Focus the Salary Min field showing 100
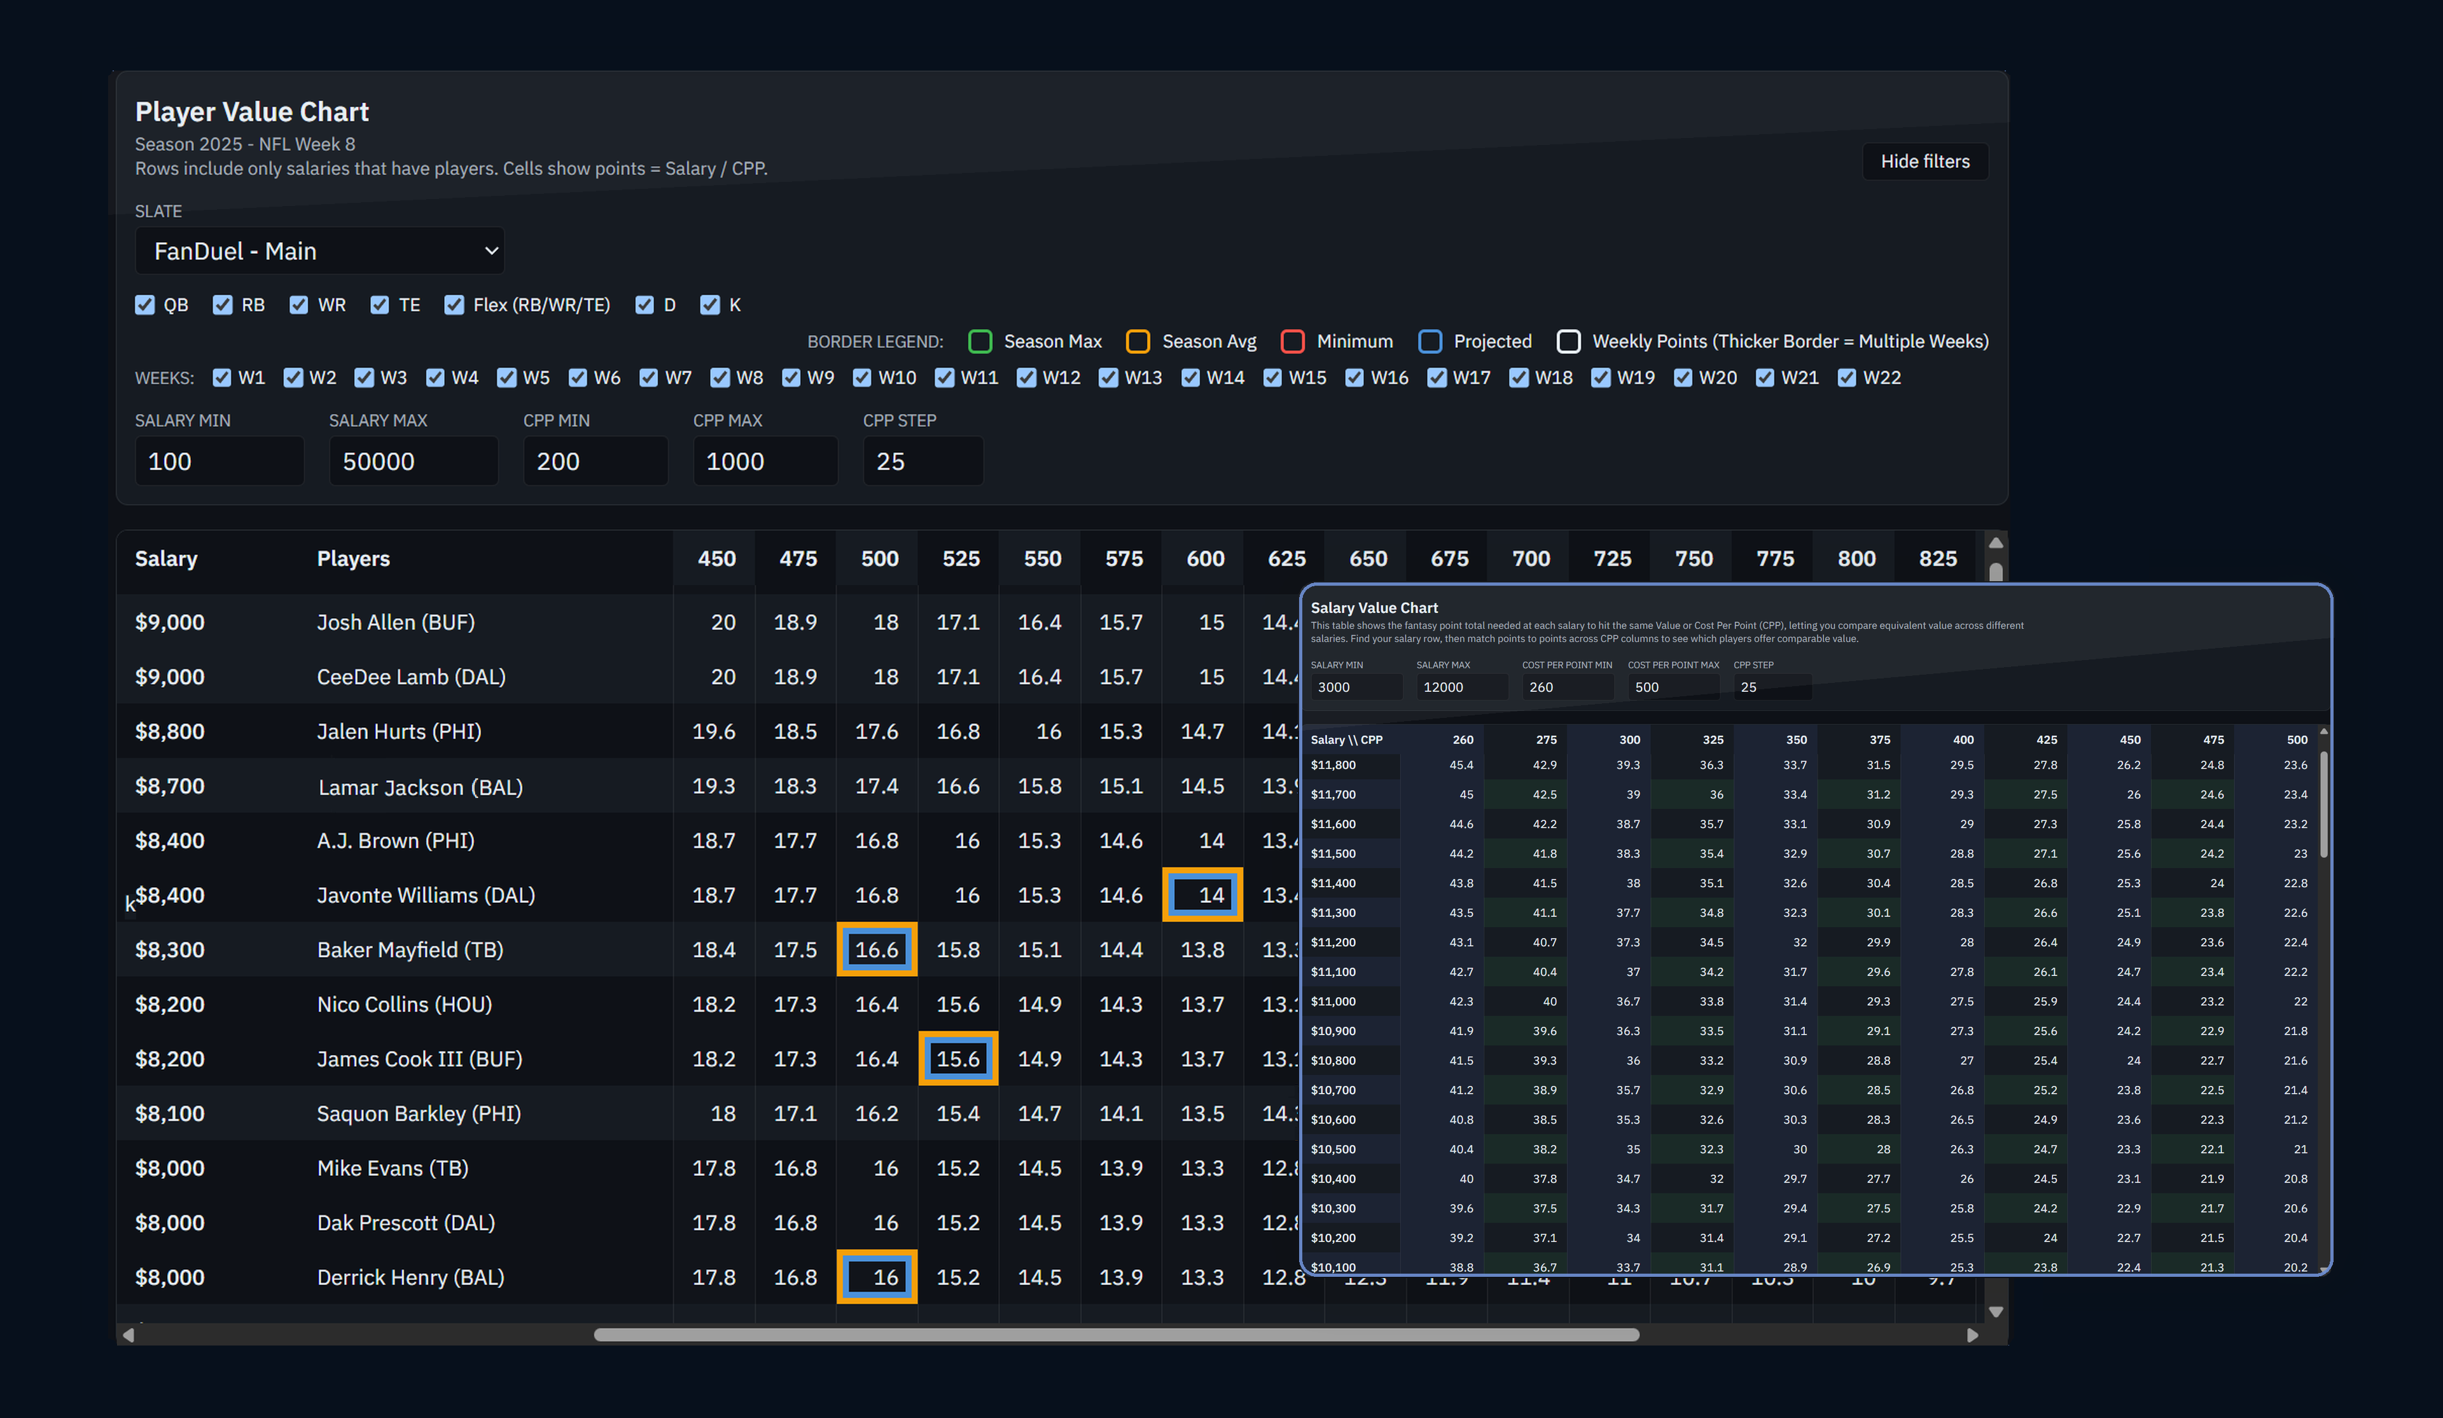 219,460
